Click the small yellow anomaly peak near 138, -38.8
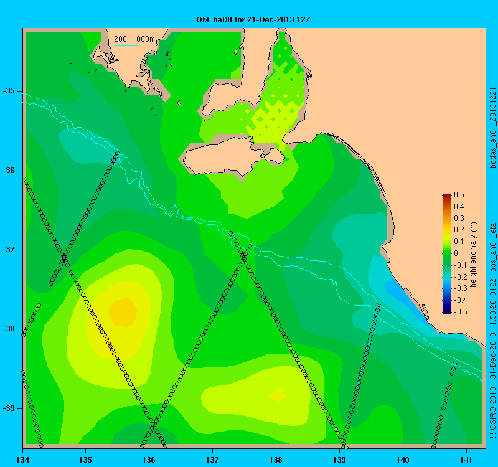This screenshot has height=467, width=498. pyautogui.click(x=278, y=395)
